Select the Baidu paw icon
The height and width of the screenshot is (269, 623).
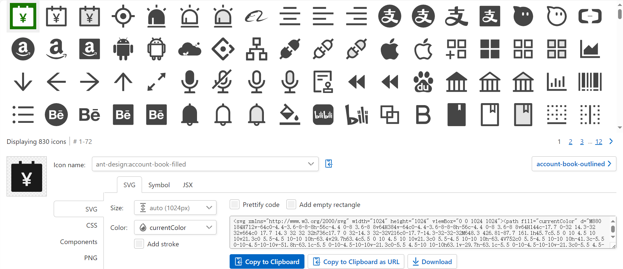point(423,82)
